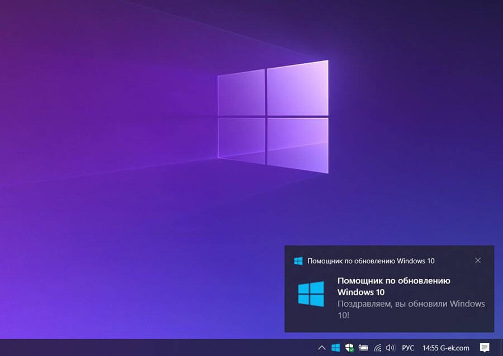Open notification header 'Помощник по обновлению Windows 10'
This screenshot has height=356, width=503.
coord(371,261)
